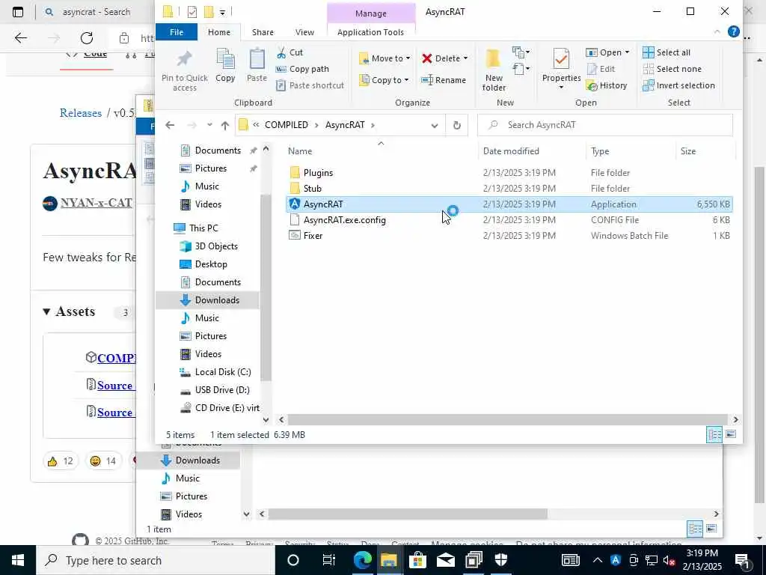The width and height of the screenshot is (766, 575).
Task: Click Copy path in Clipboard group
Action: coord(302,69)
